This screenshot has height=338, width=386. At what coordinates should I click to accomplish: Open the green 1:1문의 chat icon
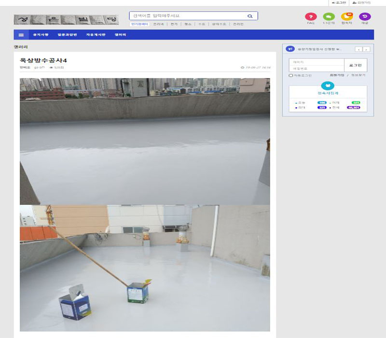[x=329, y=16]
